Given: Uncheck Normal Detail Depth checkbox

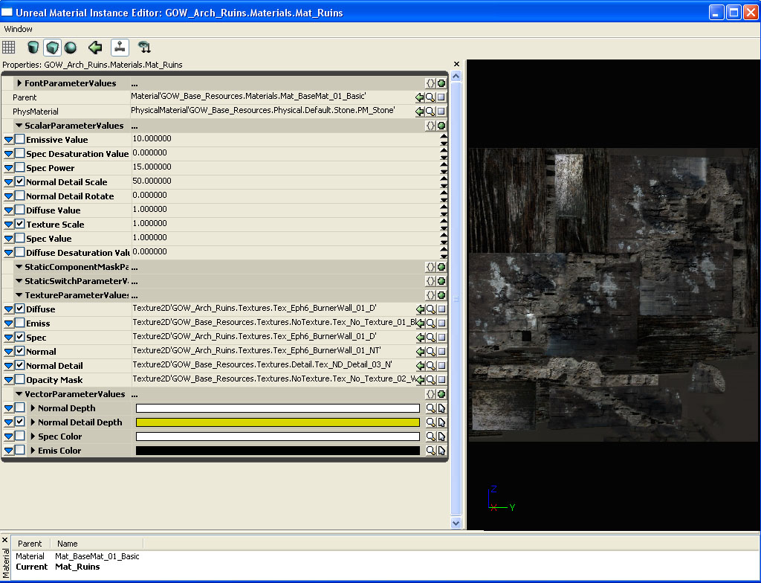Looking at the screenshot, I should [19, 422].
